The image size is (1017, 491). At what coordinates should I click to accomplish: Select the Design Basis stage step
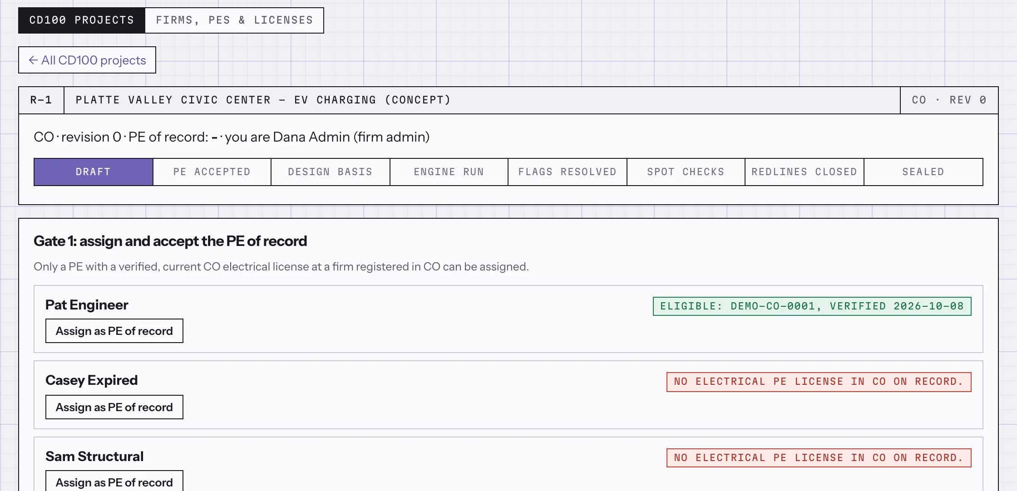(331, 172)
